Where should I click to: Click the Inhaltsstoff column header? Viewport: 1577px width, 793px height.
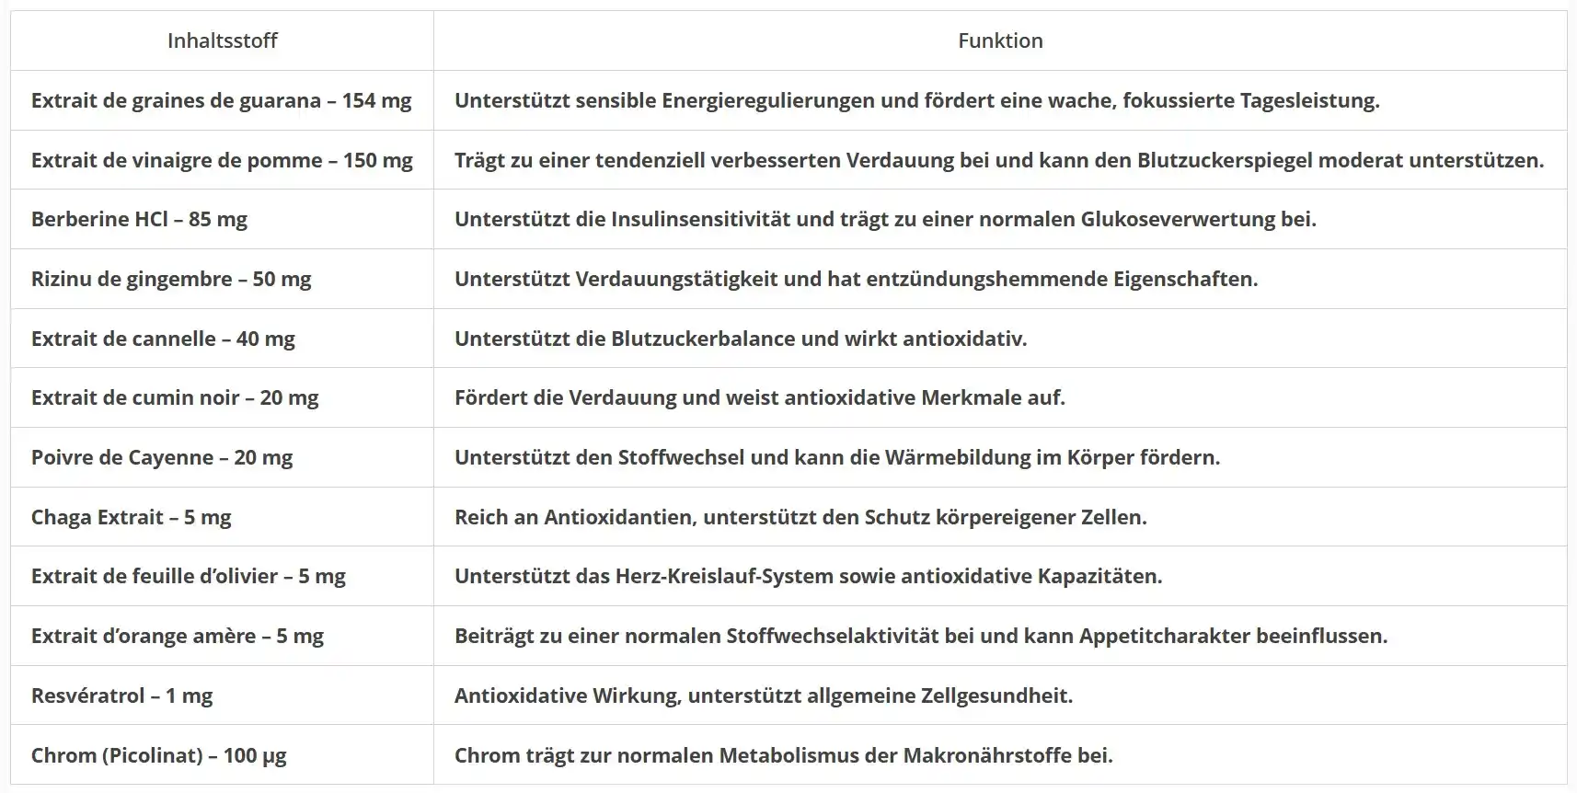click(222, 40)
